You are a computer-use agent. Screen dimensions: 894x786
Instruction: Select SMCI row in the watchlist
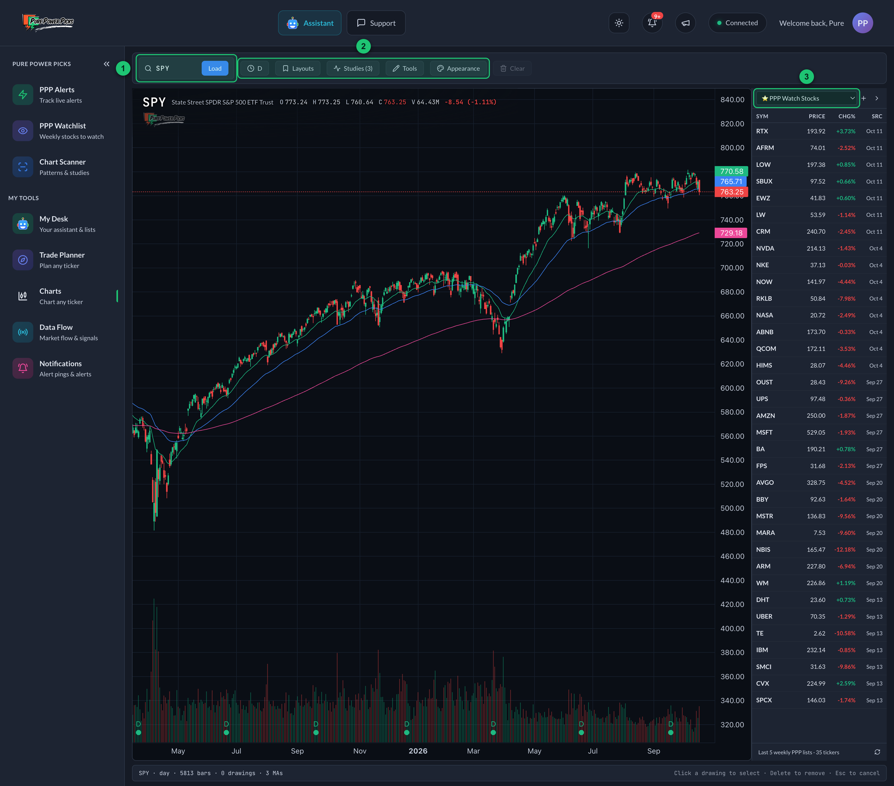click(x=819, y=667)
